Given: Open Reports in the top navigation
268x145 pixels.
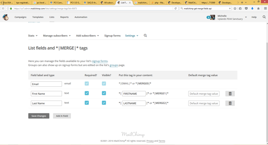Looking at the screenshot, I should 64,17.
